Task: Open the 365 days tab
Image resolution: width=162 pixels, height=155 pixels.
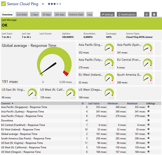Action: point(60,15)
